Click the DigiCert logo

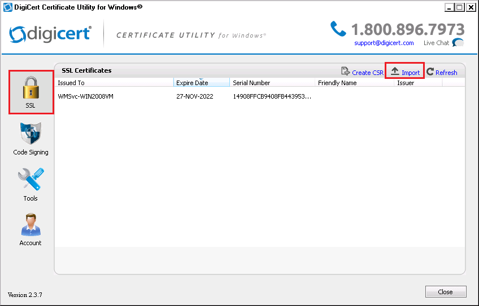[50, 34]
